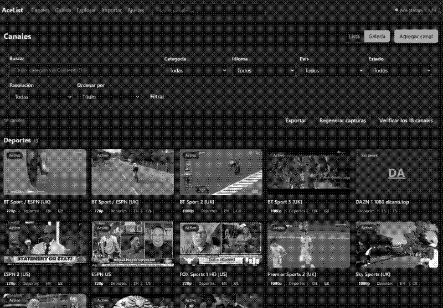Click the Exportar button
Viewport: 443px width, 308px height.
pos(296,121)
